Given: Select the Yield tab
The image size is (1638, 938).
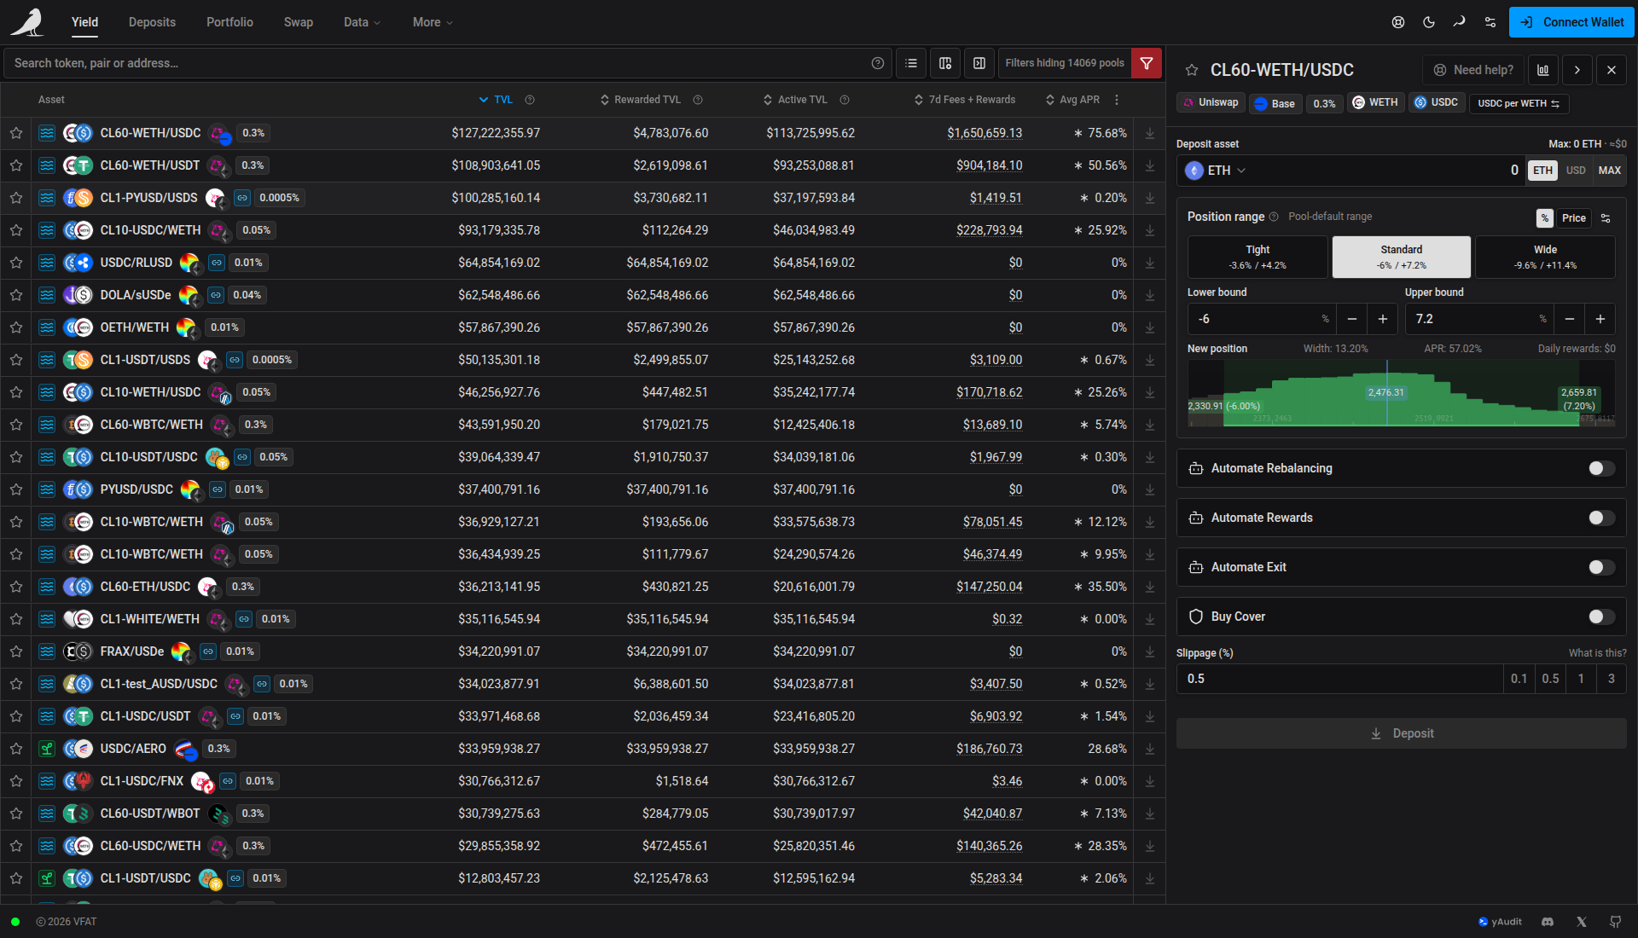Looking at the screenshot, I should pos(84,22).
